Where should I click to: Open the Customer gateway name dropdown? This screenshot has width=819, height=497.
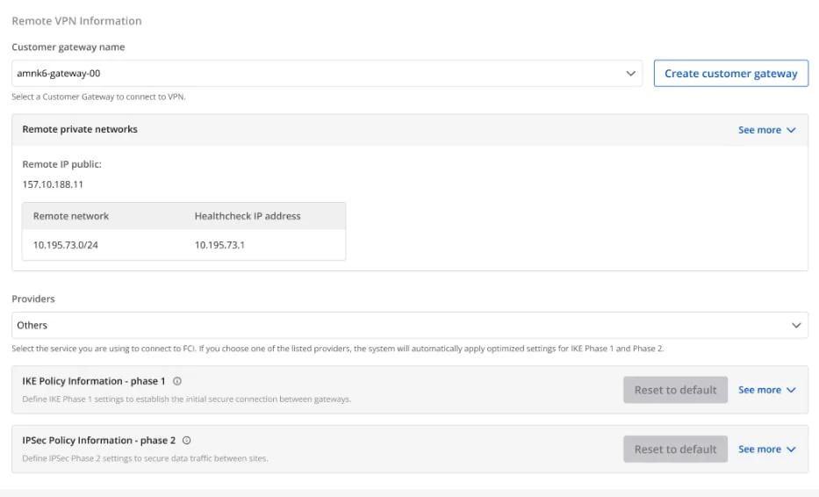325,74
